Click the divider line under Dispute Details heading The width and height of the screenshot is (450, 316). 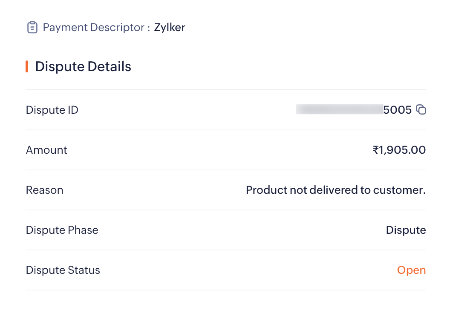pos(226,90)
